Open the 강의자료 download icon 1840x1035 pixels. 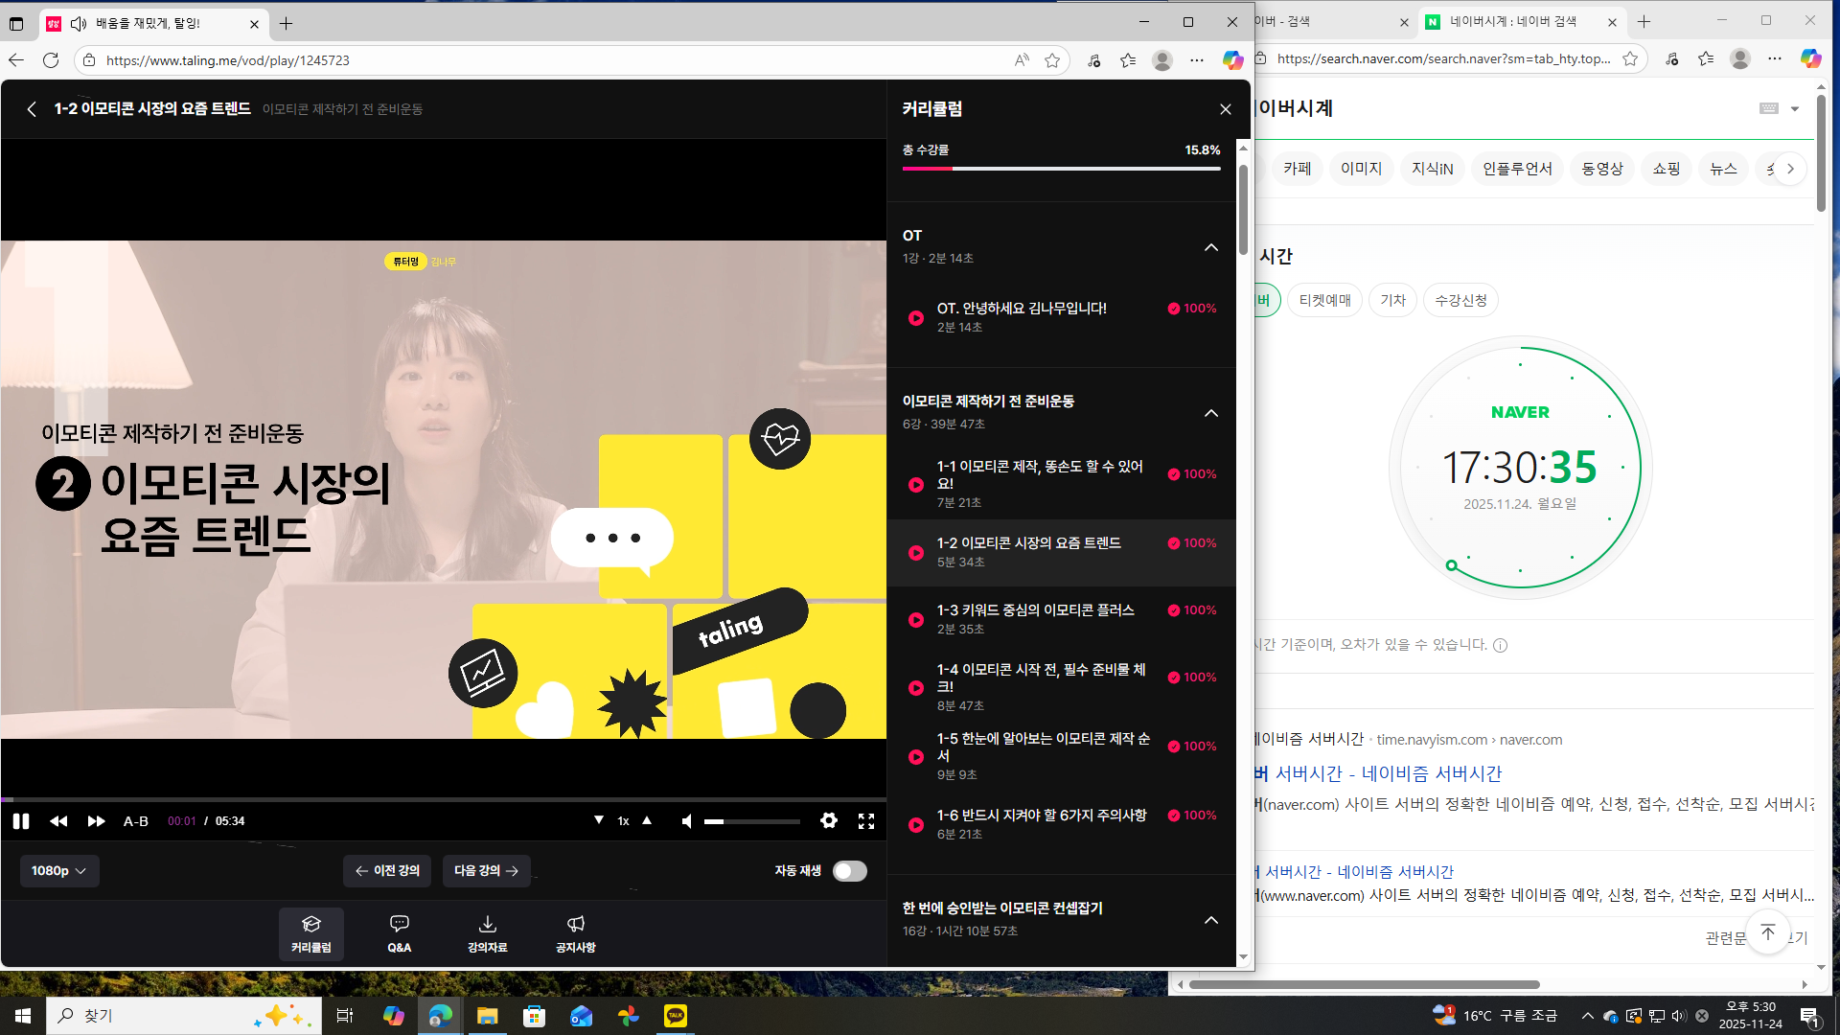[x=487, y=933]
